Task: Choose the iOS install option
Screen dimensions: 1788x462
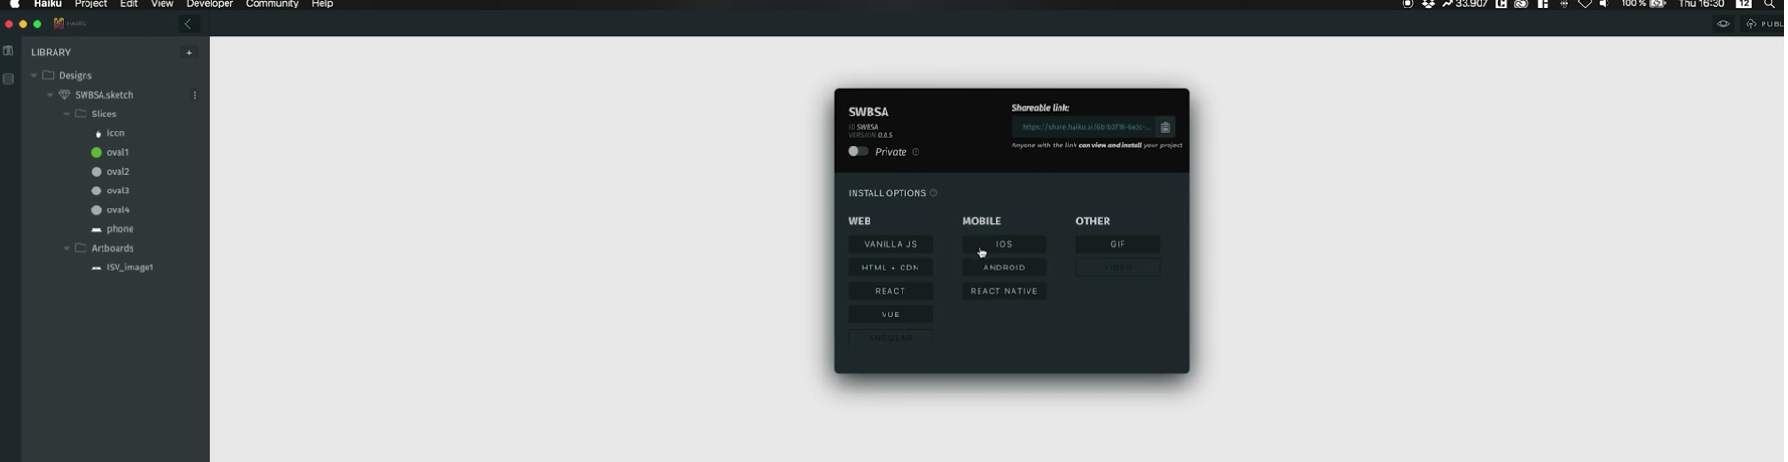Action: (x=1004, y=244)
